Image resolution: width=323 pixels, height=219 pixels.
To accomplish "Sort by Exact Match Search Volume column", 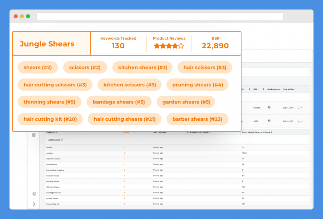I will (257, 132).
